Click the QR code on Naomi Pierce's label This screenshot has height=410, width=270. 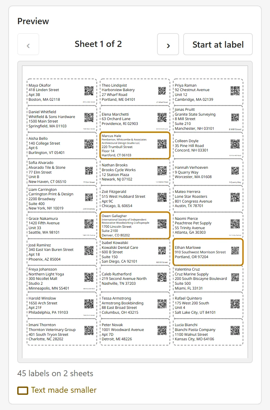click(x=235, y=224)
